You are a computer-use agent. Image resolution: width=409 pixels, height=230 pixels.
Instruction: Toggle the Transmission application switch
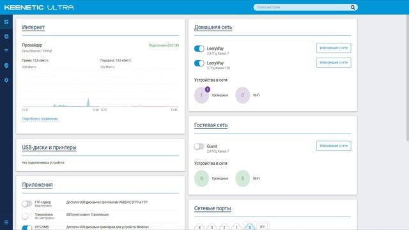pos(27,216)
